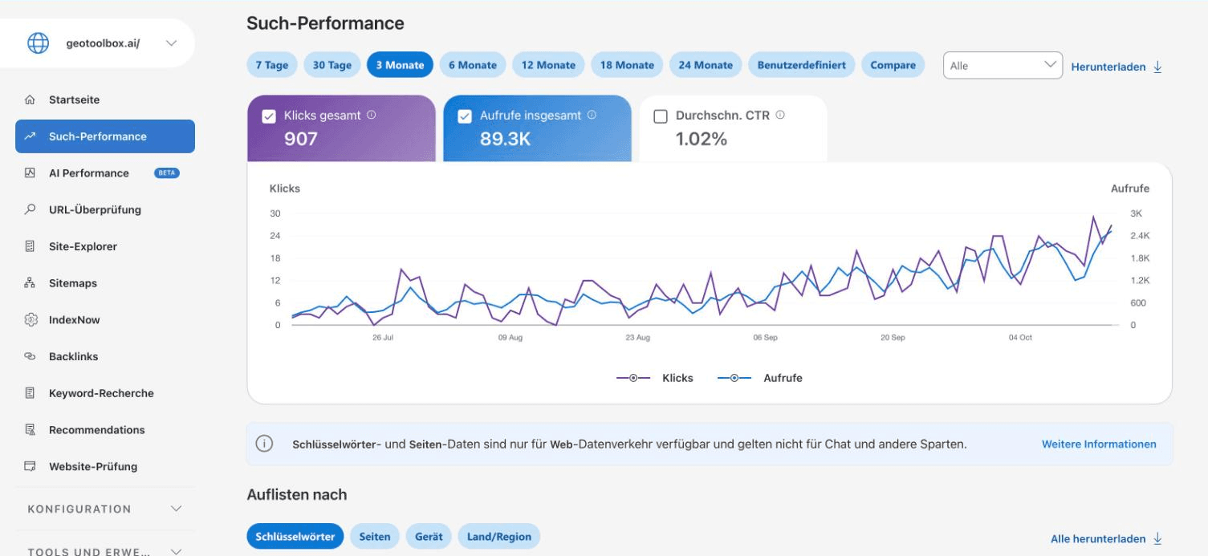
Task: Open the Weitere Informationen link
Action: point(1099,444)
